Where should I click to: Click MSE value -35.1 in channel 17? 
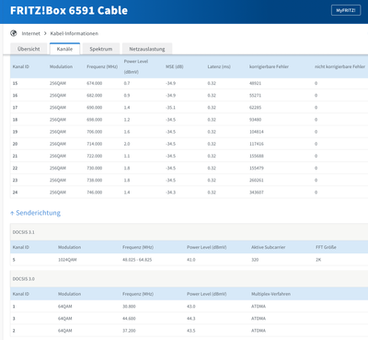pyautogui.click(x=170, y=108)
